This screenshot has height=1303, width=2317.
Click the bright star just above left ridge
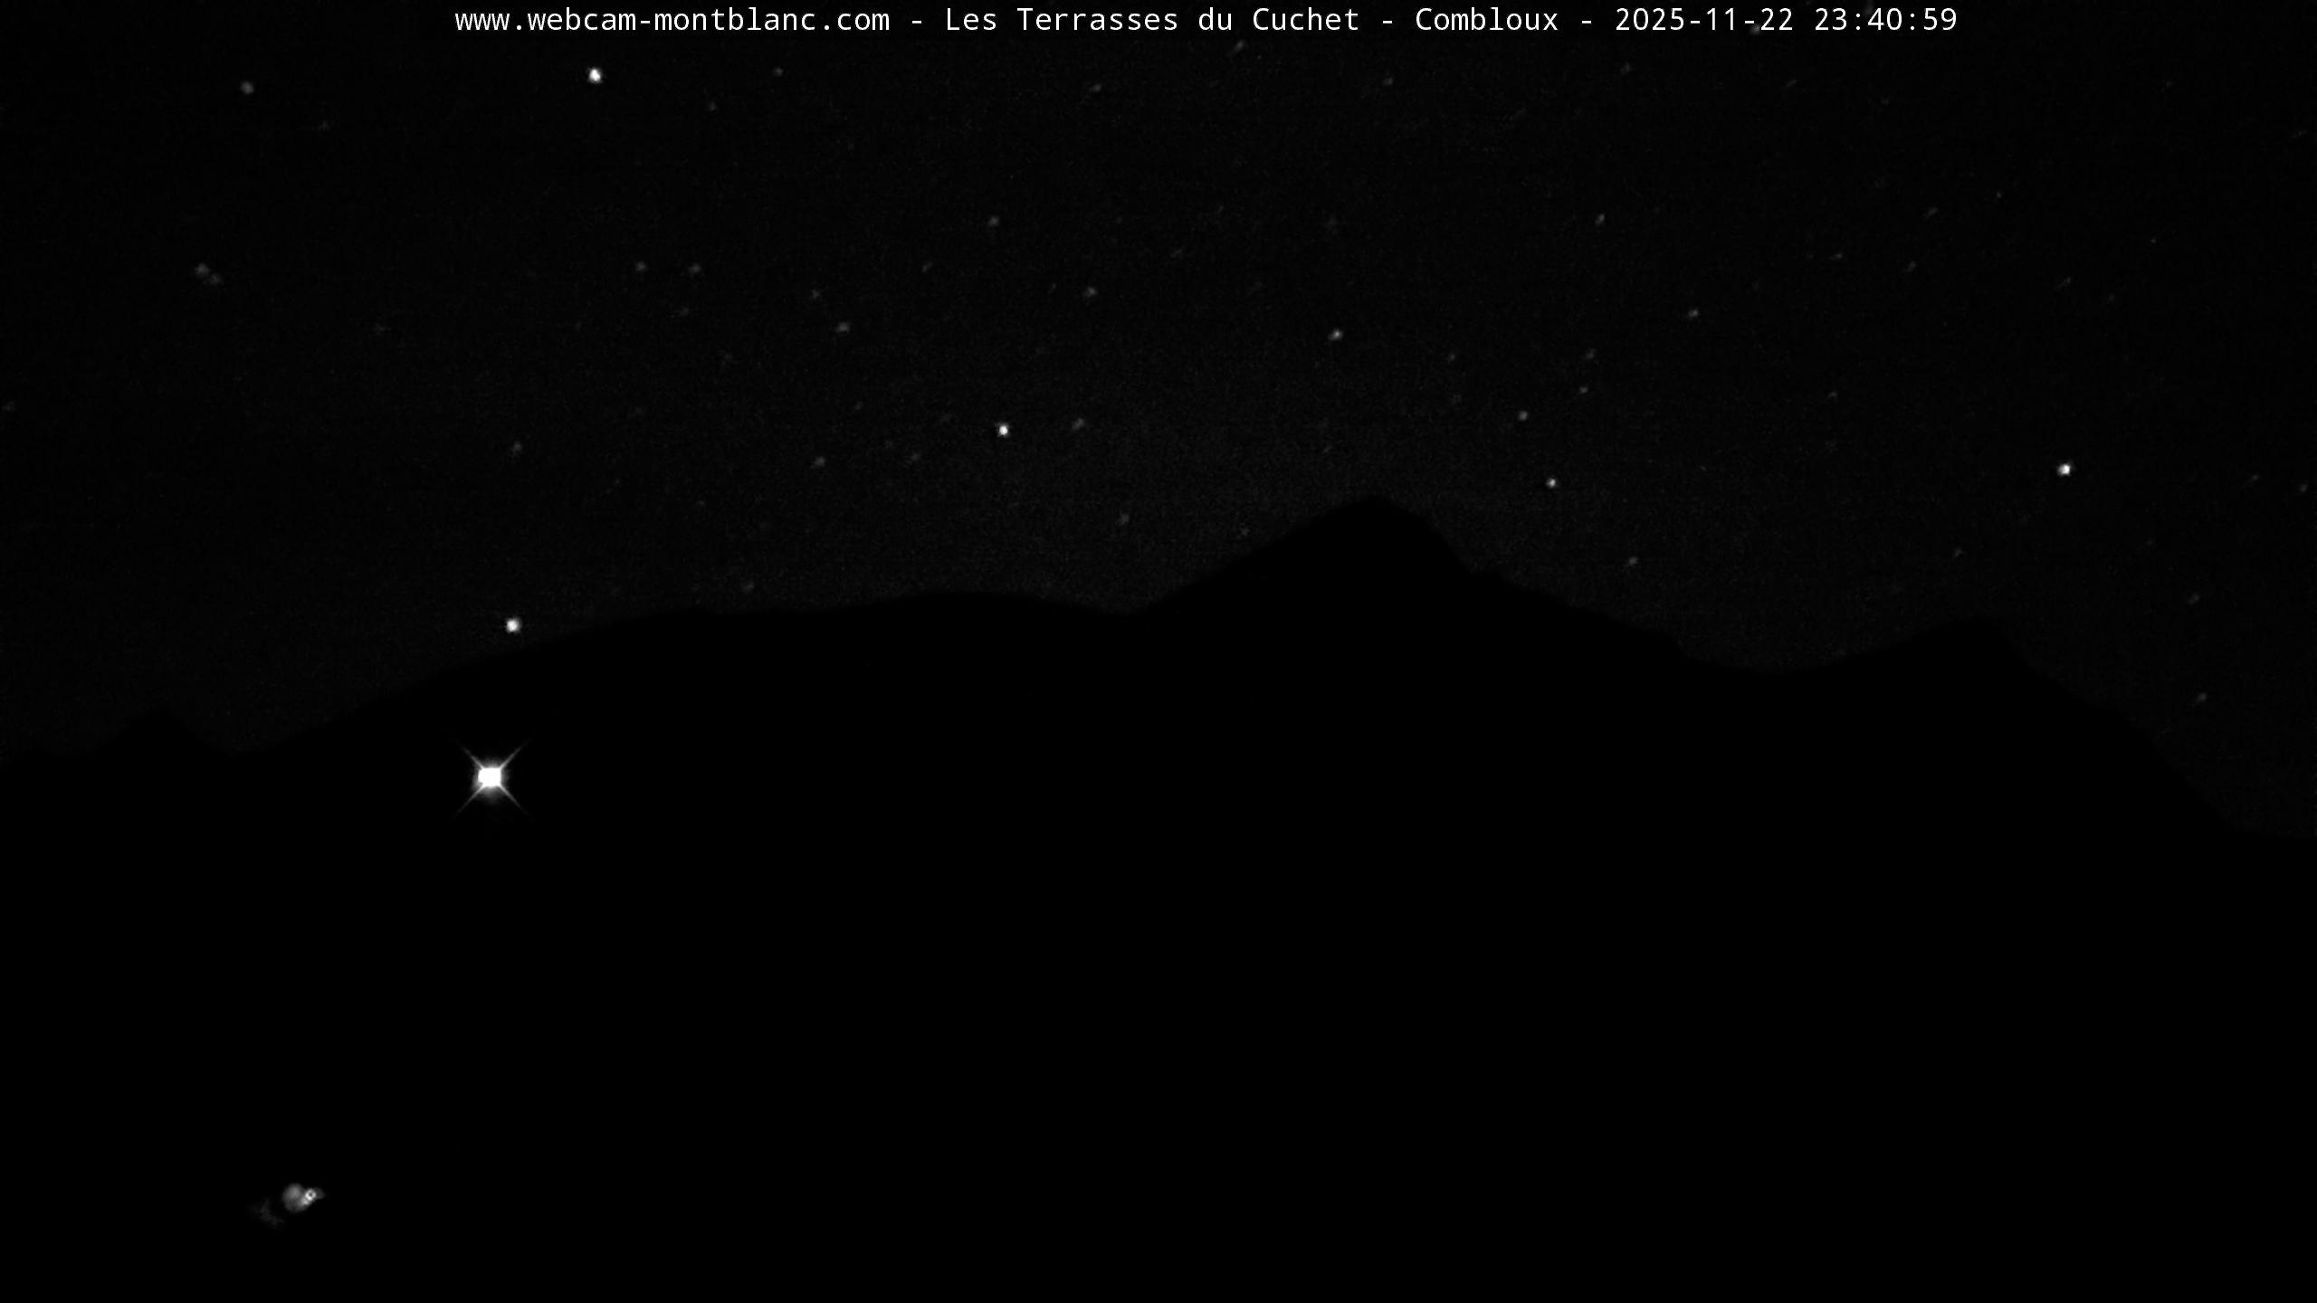click(513, 625)
